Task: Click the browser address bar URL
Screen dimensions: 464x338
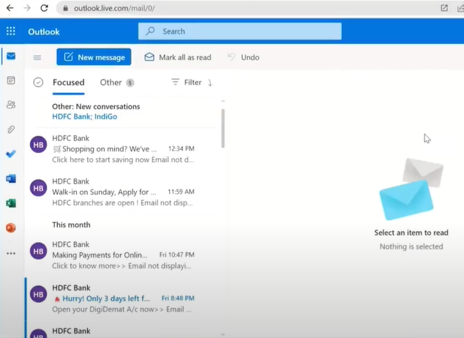Action: pyautogui.click(x=114, y=8)
